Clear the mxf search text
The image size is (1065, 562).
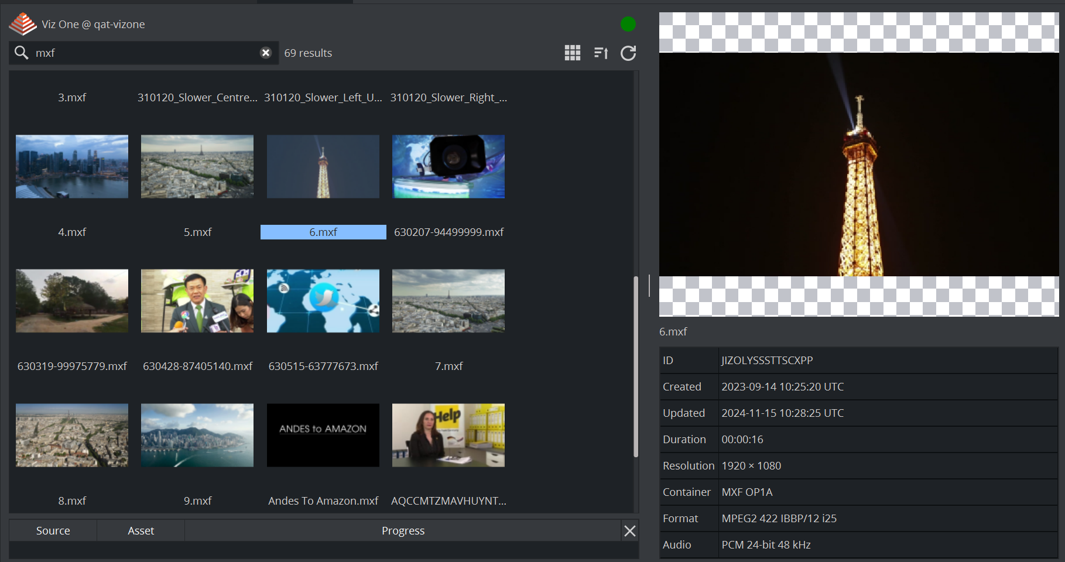(266, 53)
